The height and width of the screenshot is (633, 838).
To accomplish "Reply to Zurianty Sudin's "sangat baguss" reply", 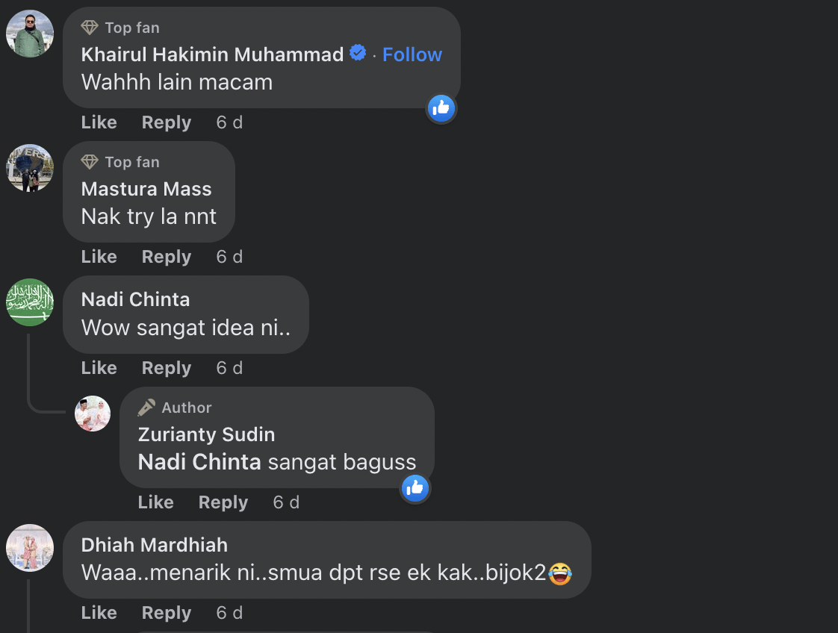I will click(x=223, y=502).
